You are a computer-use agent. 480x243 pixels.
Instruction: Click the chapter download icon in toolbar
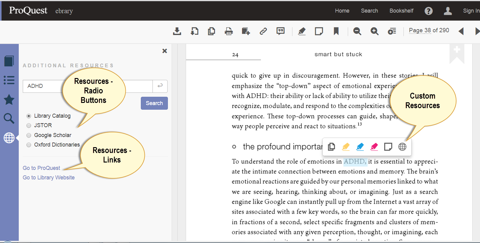pyautogui.click(x=194, y=31)
